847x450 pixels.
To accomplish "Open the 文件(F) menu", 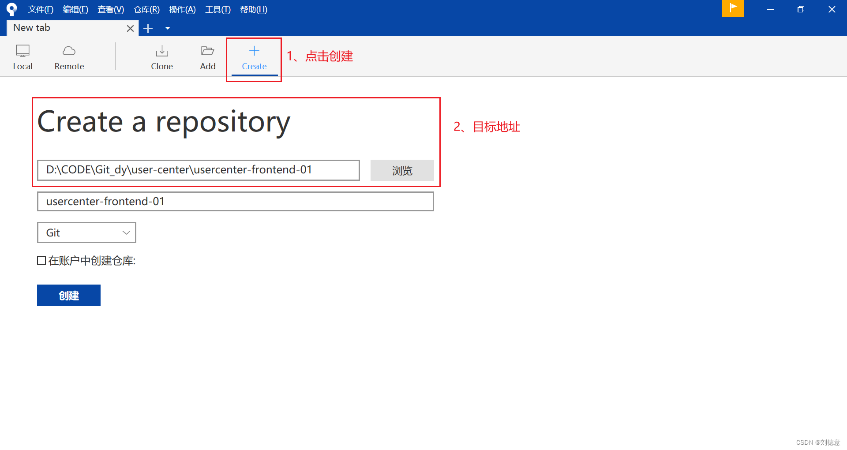I will (x=41, y=9).
